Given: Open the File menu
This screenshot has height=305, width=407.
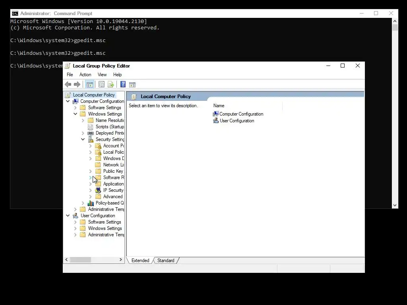Looking at the screenshot, I should 70,75.
